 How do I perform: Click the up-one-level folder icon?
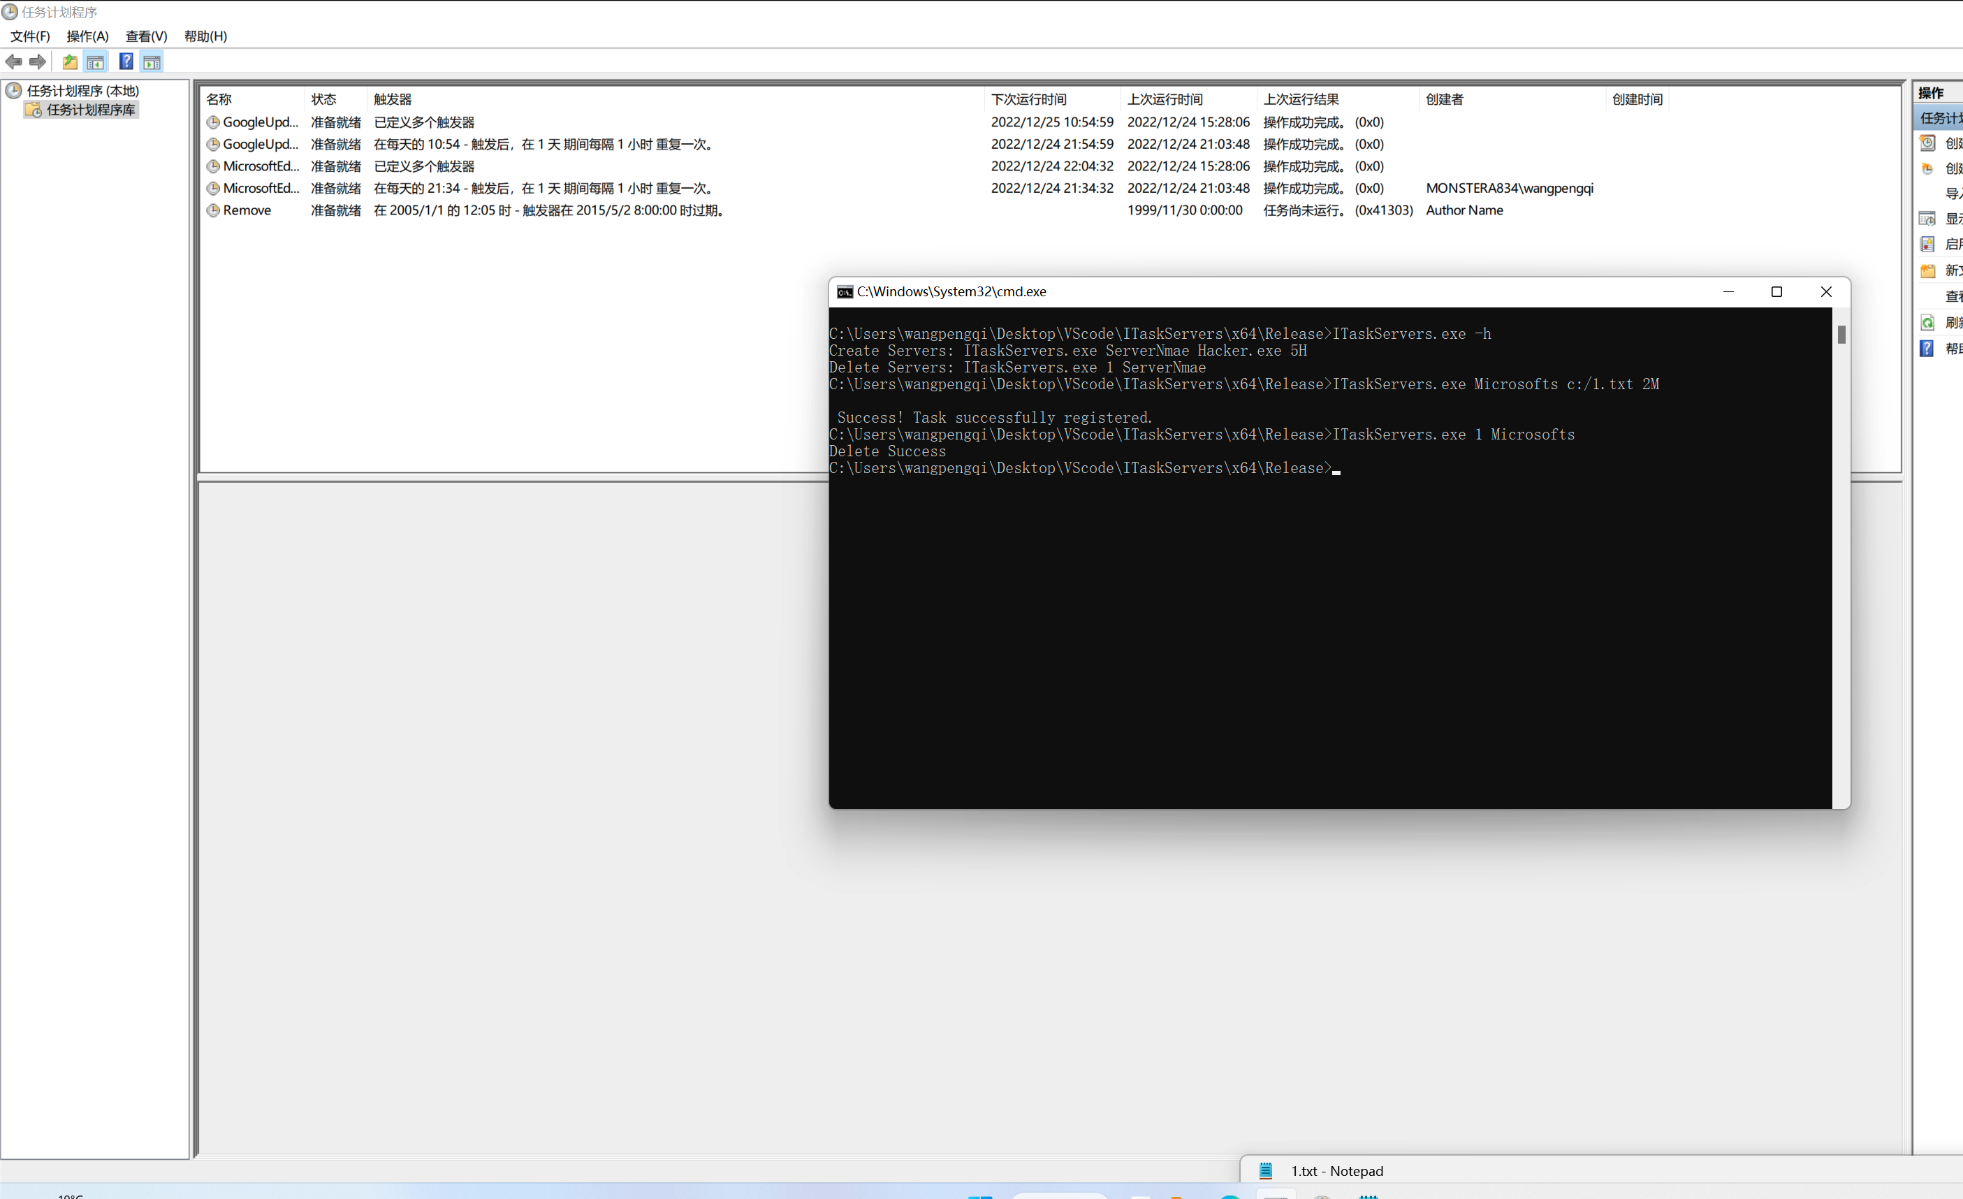pos(70,61)
